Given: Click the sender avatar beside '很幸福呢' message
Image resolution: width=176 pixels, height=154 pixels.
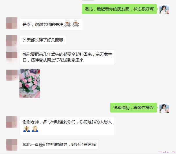Looking at the screenshot, I should point(164,108).
